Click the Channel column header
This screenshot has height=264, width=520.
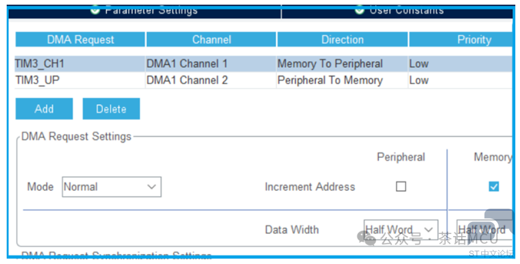(x=211, y=39)
